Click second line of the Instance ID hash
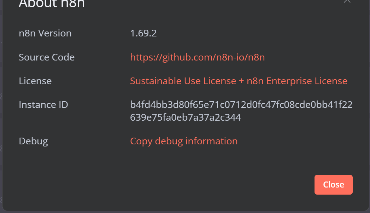 [185, 117]
